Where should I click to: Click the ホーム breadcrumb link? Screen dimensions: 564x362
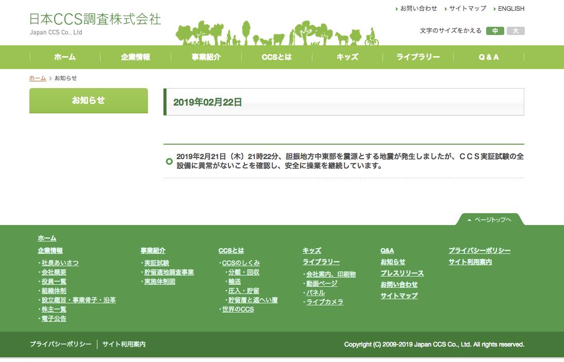pyautogui.click(x=38, y=78)
